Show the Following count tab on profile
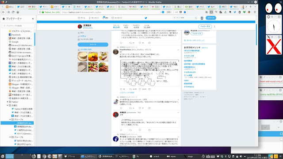283x159 pixels. tap(126, 26)
